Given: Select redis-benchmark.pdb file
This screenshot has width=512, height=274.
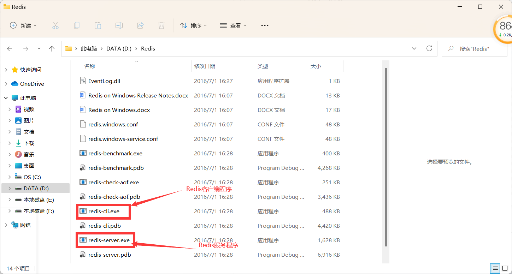Looking at the screenshot, I should [116, 168].
